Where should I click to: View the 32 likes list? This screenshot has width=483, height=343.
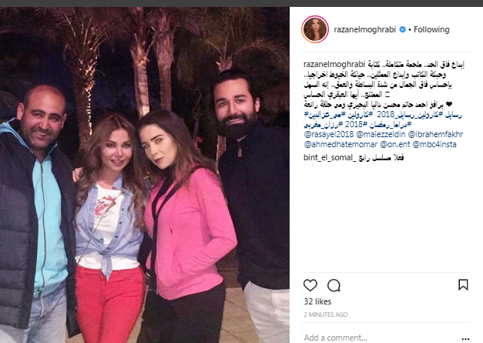pyautogui.click(x=317, y=301)
